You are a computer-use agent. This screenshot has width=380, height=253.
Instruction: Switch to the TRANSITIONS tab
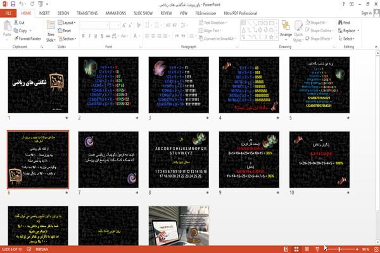tap(87, 13)
